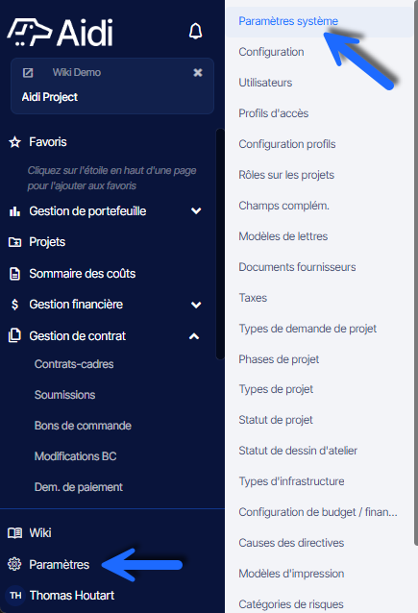Viewport: 418px width, 613px height.
Task: Open Sommaire des coûts document icon
Action: tap(14, 274)
